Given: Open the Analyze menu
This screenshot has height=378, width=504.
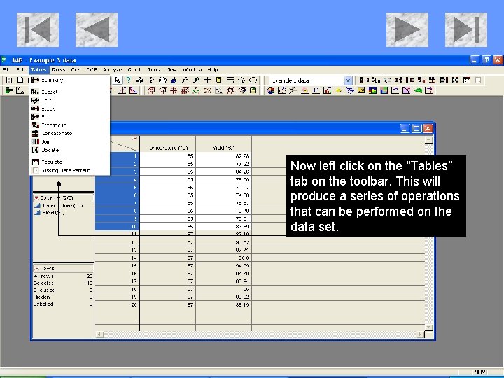Looking at the screenshot, I should pyautogui.click(x=113, y=70).
